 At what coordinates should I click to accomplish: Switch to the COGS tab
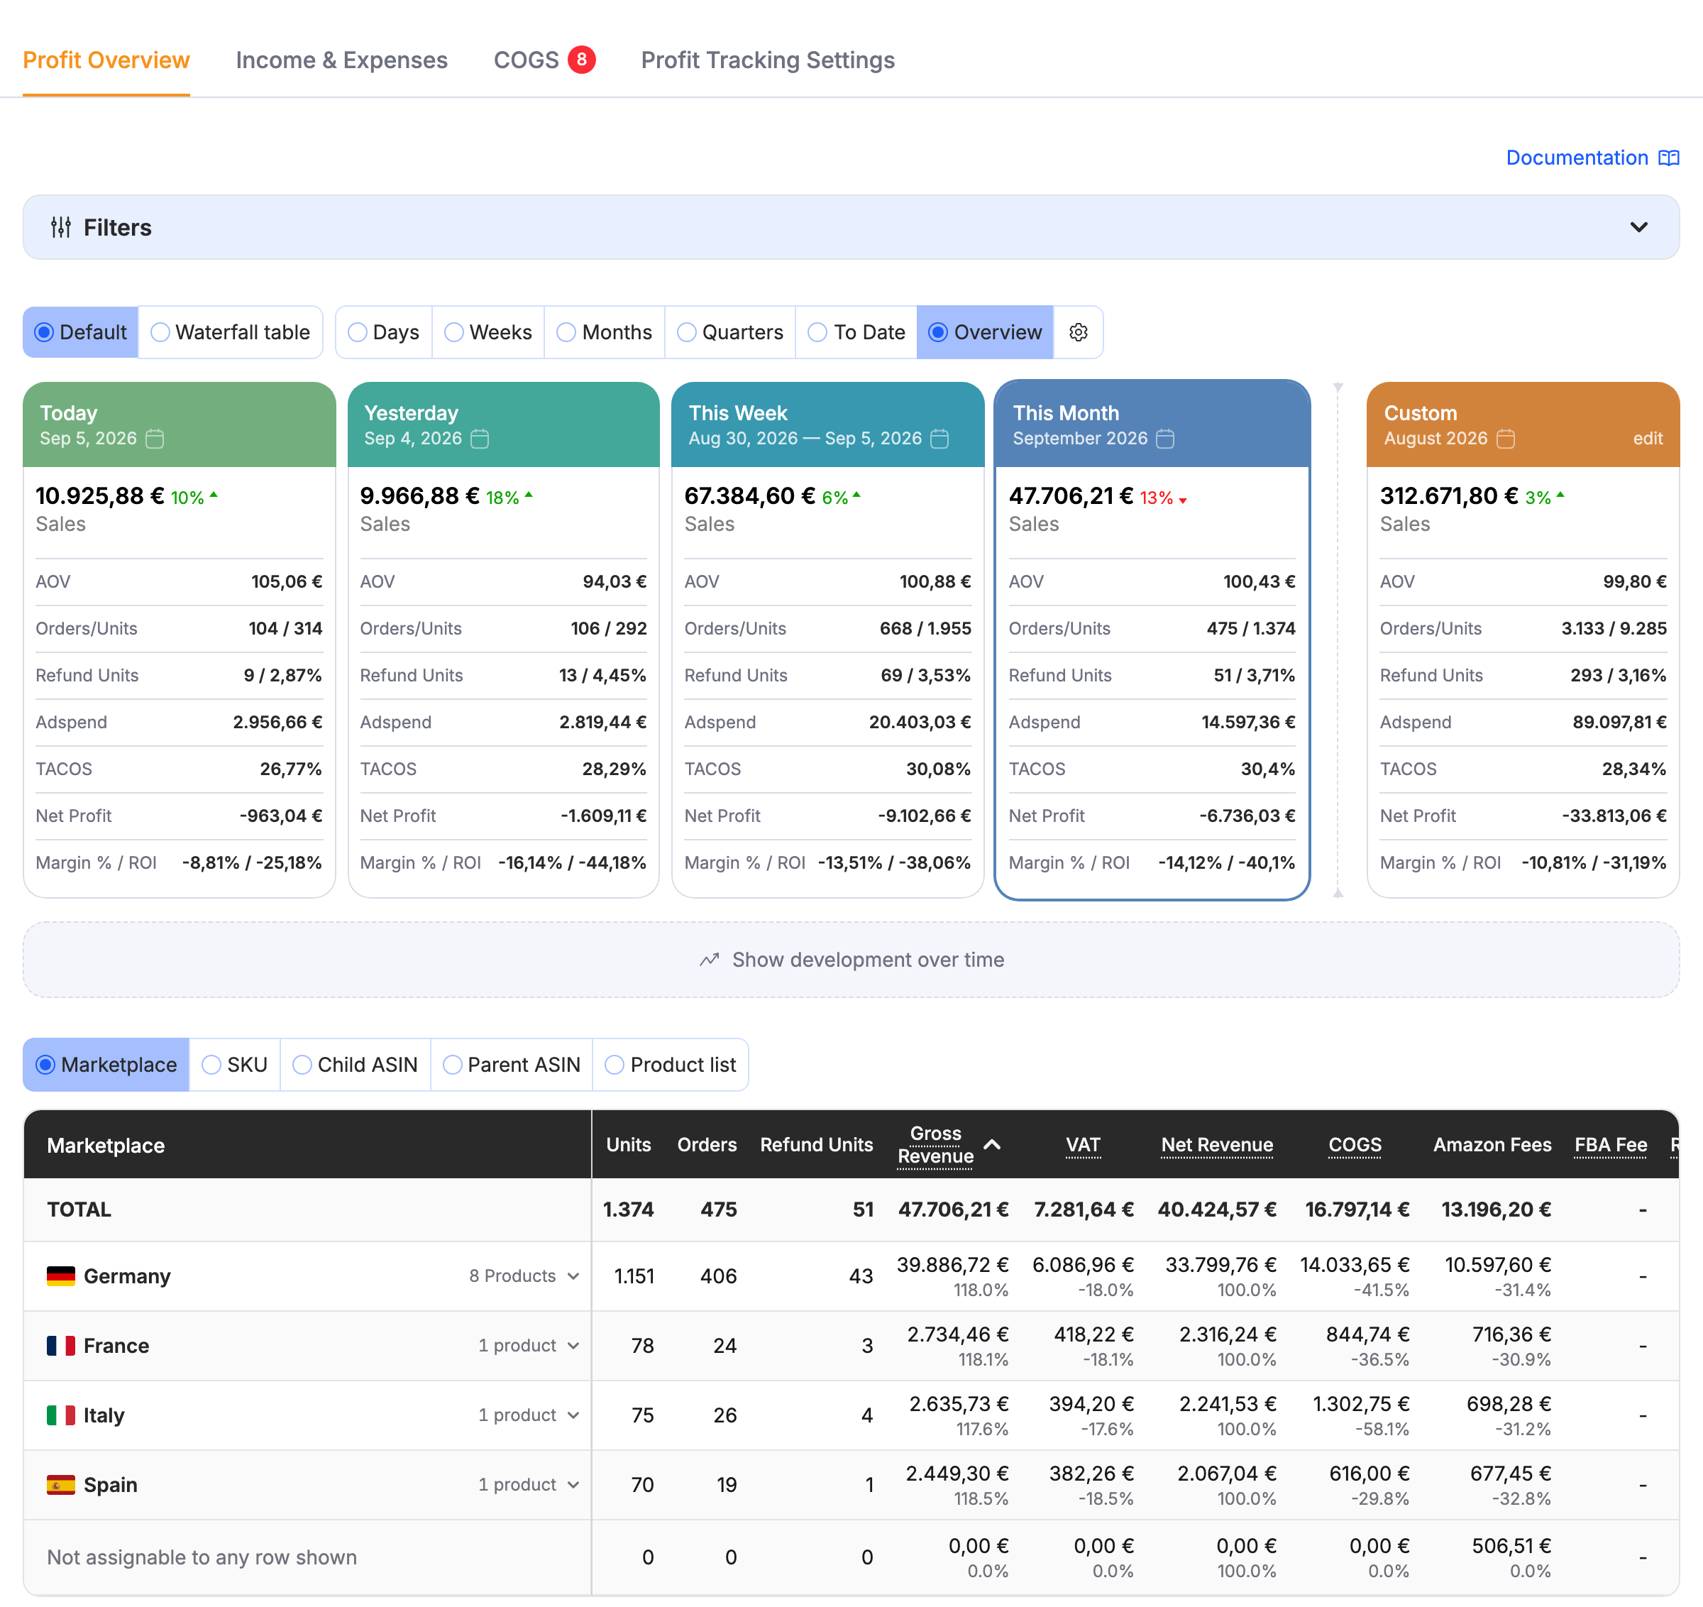526,60
